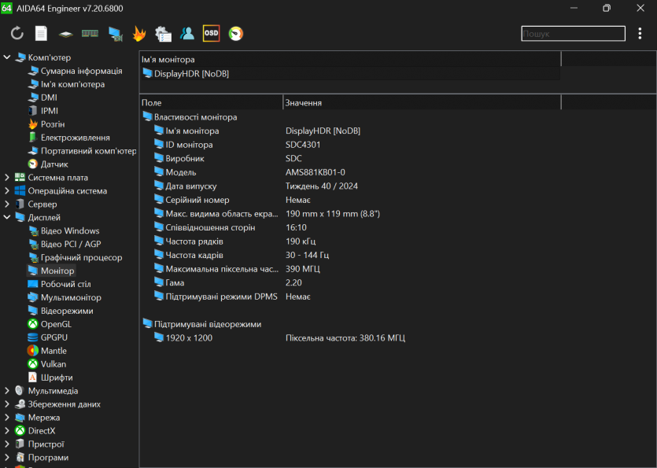This screenshot has height=468, width=657.
Task: Collapse the Дисплей tree node
Action: click(7, 217)
